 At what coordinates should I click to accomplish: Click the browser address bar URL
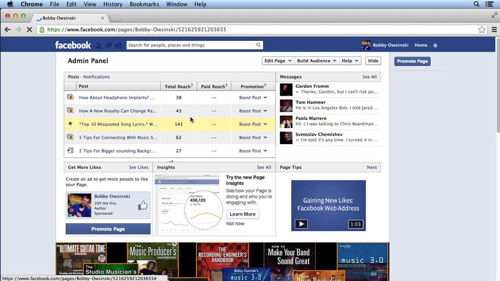(x=137, y=30)
